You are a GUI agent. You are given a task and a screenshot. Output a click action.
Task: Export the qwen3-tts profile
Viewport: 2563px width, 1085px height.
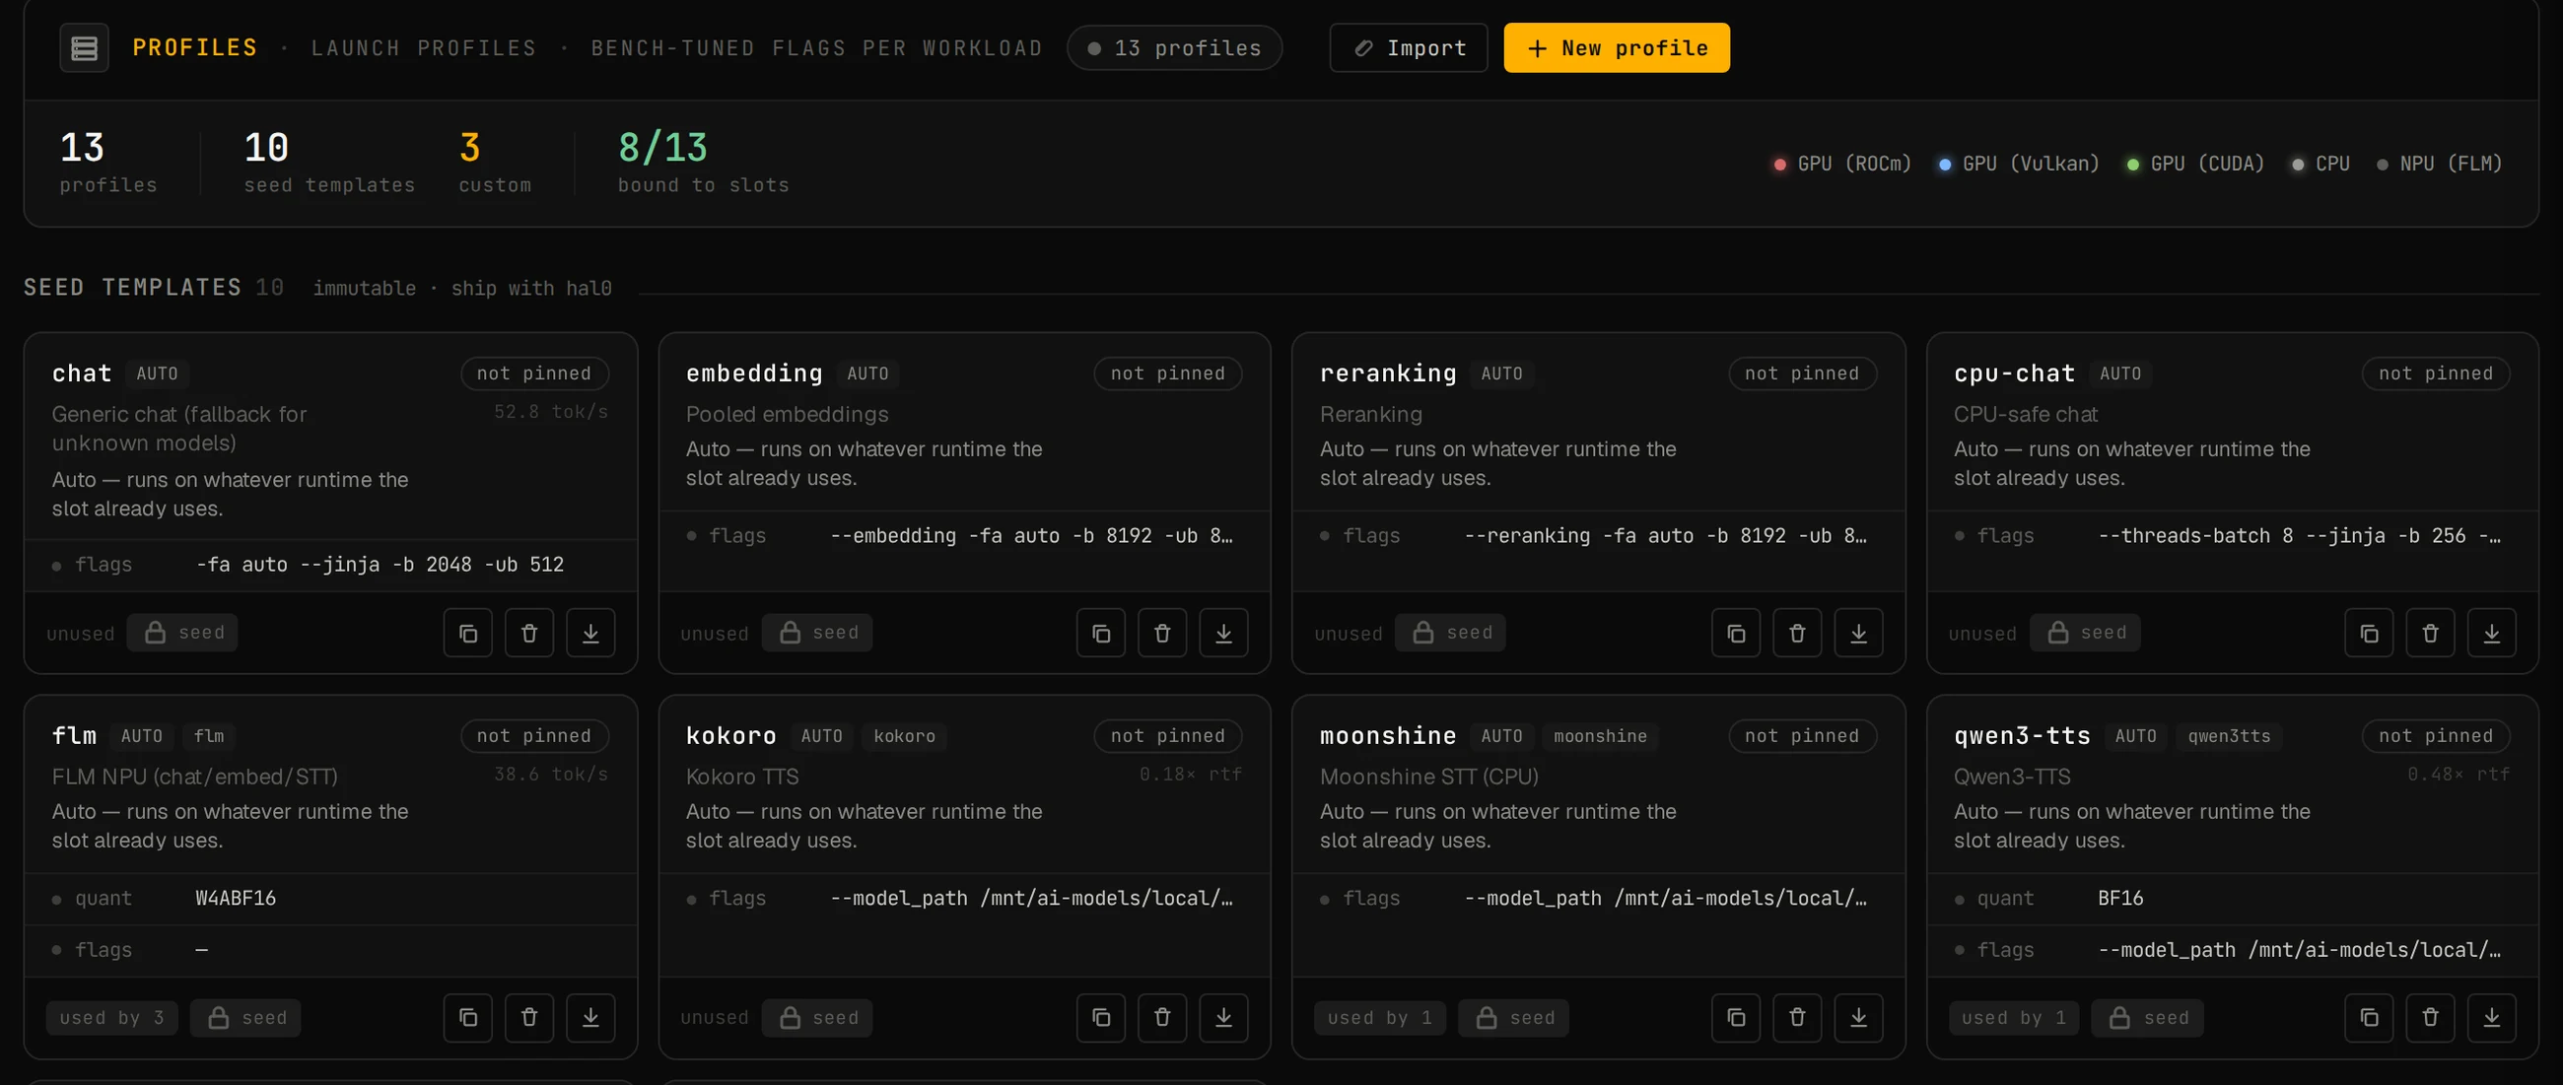pyautogui.click(x=2492, y=1018)
